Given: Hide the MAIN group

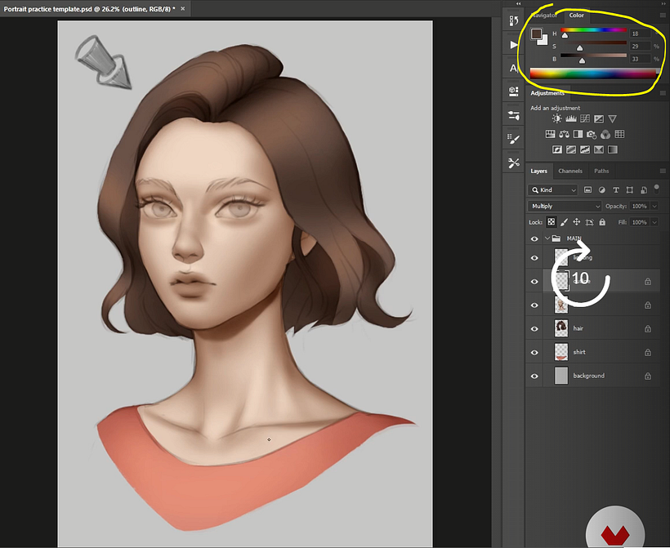Looking at the screenshot, I should (534, 238).
